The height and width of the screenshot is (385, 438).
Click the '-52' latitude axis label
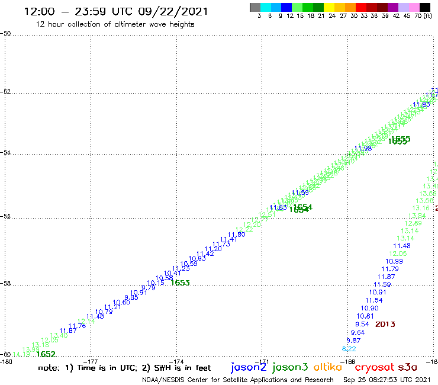(5, 92)
